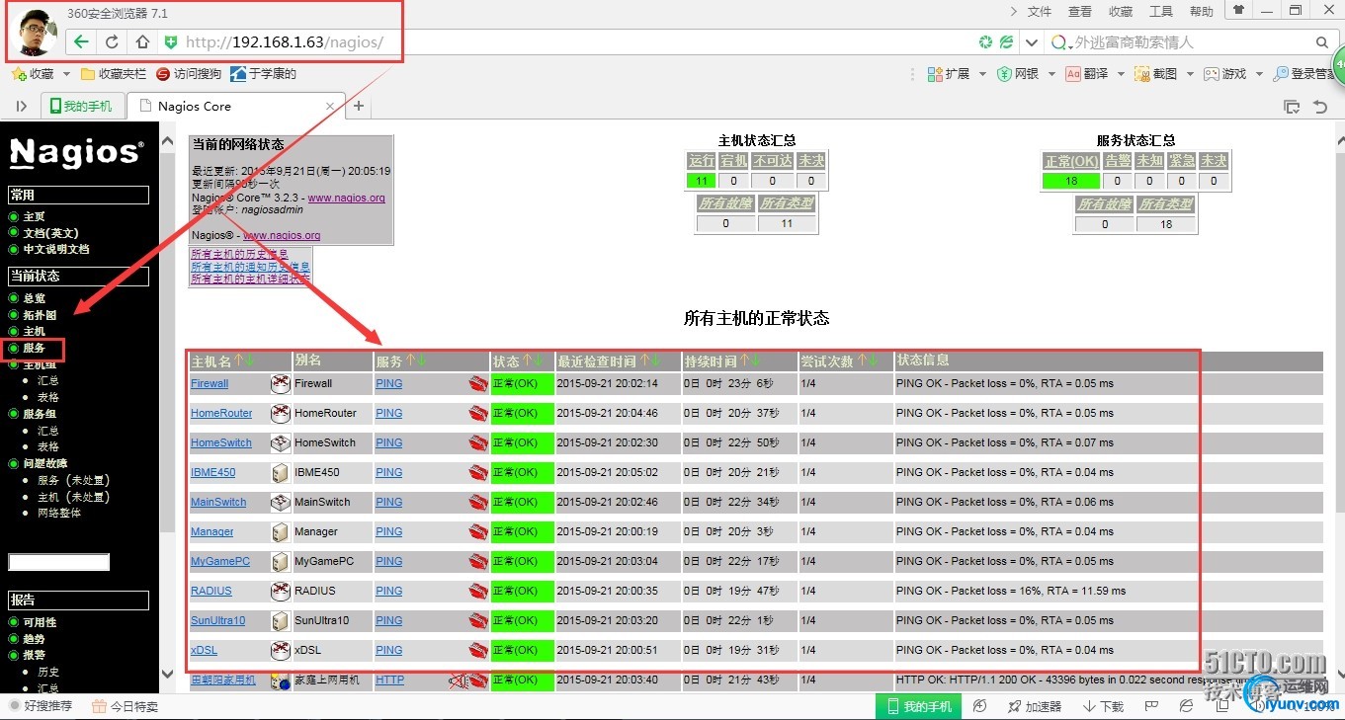Click the www.nagios.org link after Nagios Core
Screen dimensions: 1345x720
347,198
